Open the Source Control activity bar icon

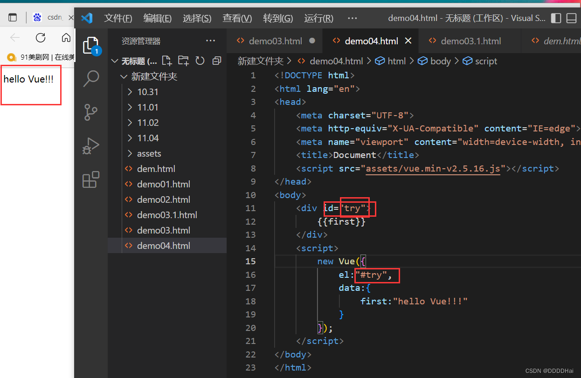pos(91,112)
